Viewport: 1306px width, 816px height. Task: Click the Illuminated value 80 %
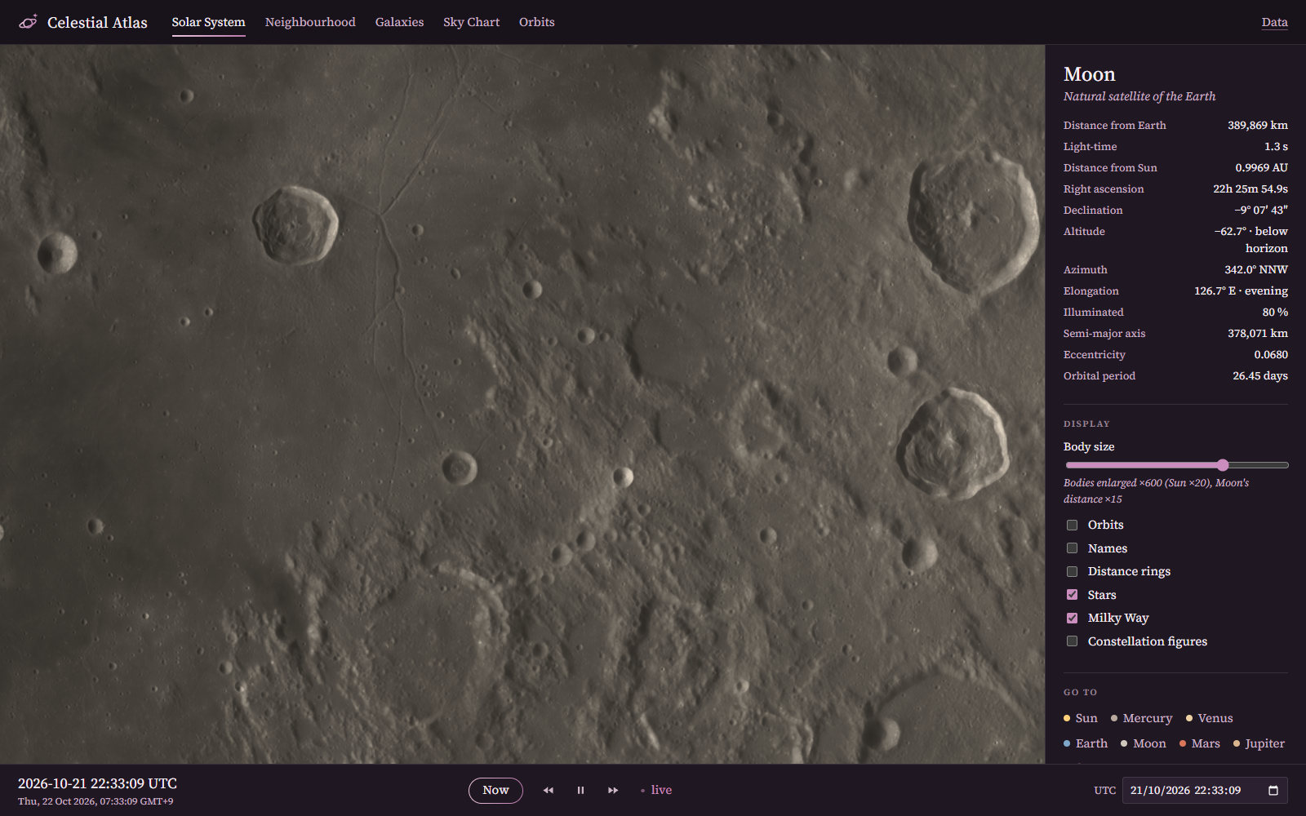tap(1274, 312)
